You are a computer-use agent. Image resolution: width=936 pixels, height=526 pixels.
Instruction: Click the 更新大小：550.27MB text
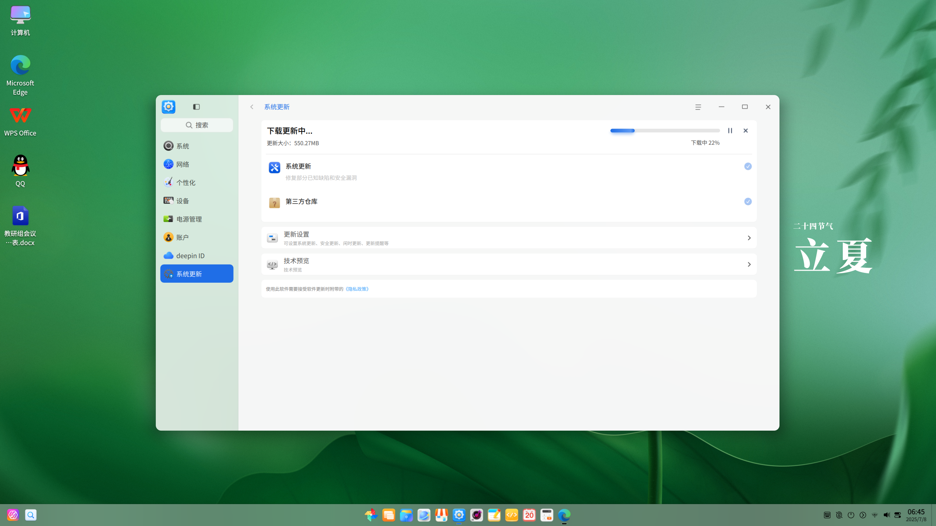(x=292, y=143)
